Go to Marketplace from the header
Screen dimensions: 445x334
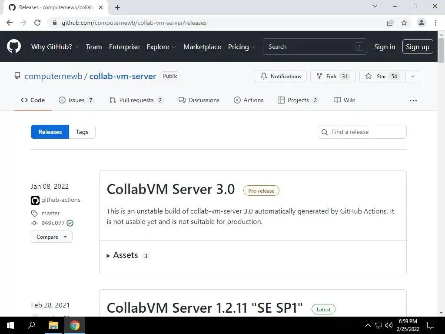(202, 47)
